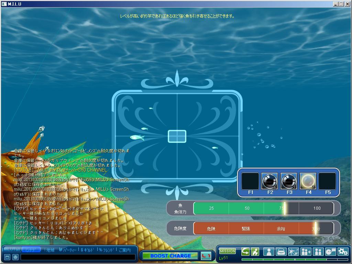Click the green curved arrow icon
Screen dimensions: 352x264
coord(245,252)
